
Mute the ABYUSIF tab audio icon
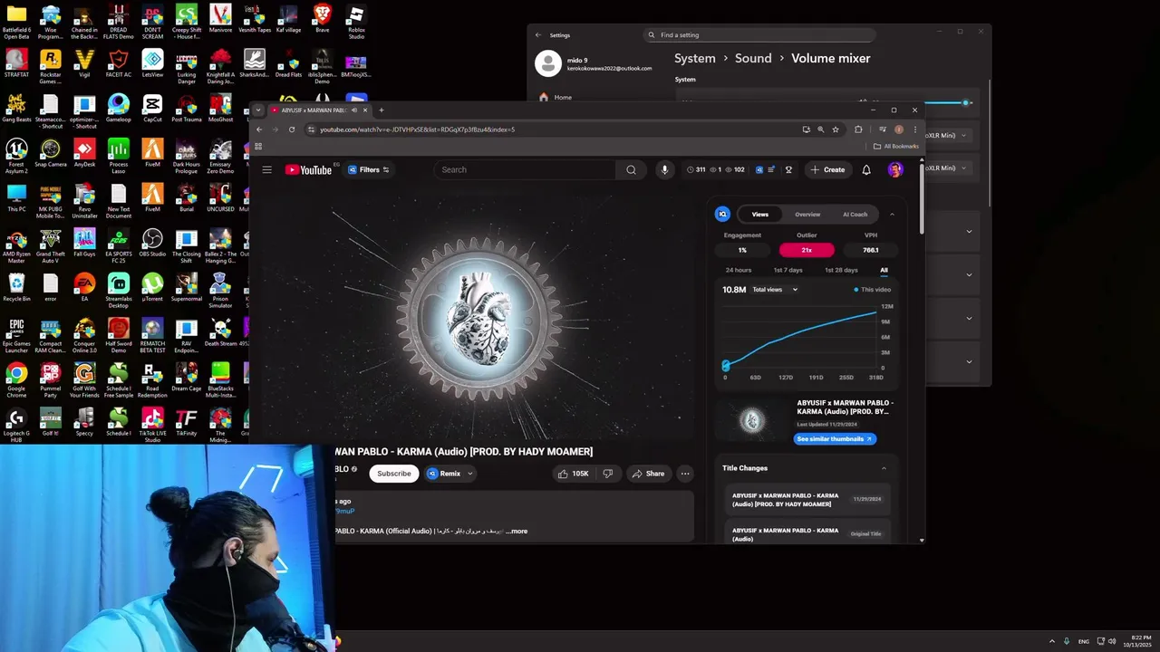[x=354, y=110]
